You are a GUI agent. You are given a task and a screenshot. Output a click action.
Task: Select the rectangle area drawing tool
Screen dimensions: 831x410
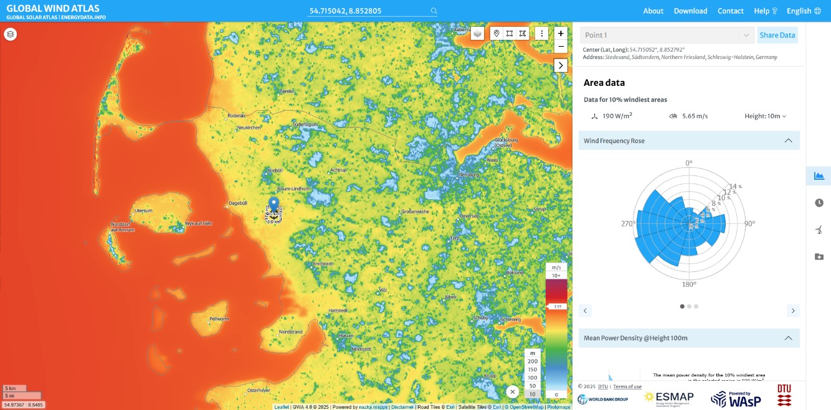pyautogui.click(x=510, y=34)
